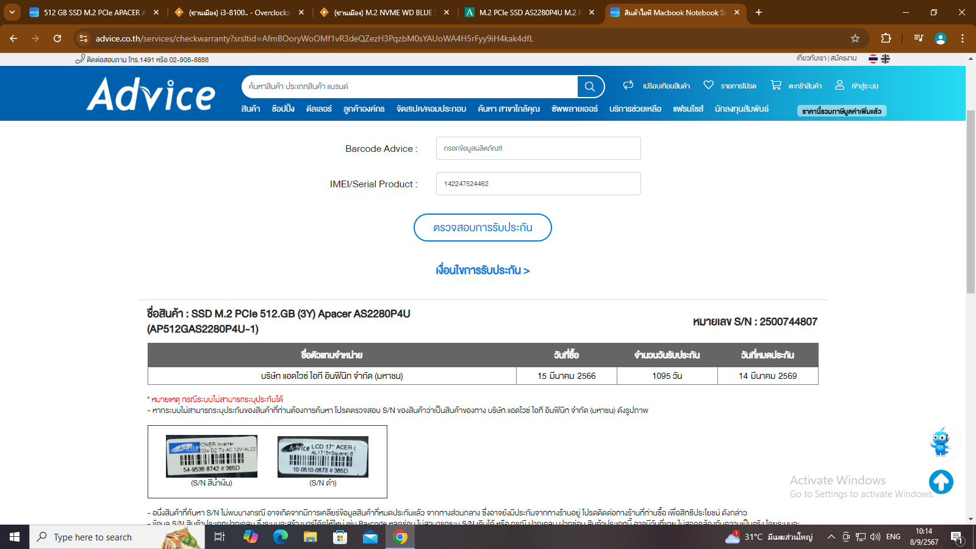Open เกี่ยวกับเรา link
Screen dimensions: 976x549
pos(811,58)
